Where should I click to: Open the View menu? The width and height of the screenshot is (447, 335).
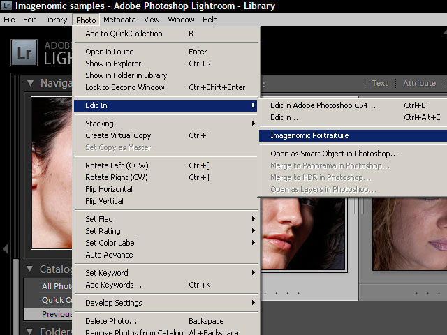tap(152, 20)
